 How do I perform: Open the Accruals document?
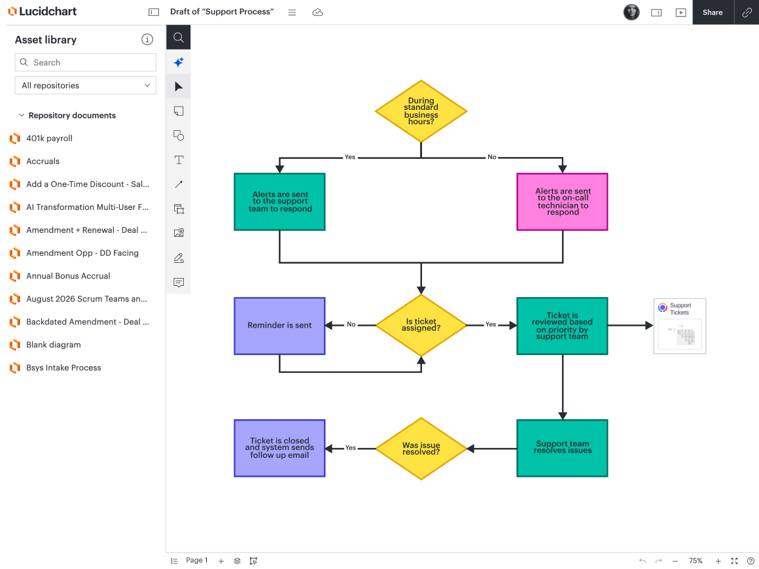coord(43,161)
